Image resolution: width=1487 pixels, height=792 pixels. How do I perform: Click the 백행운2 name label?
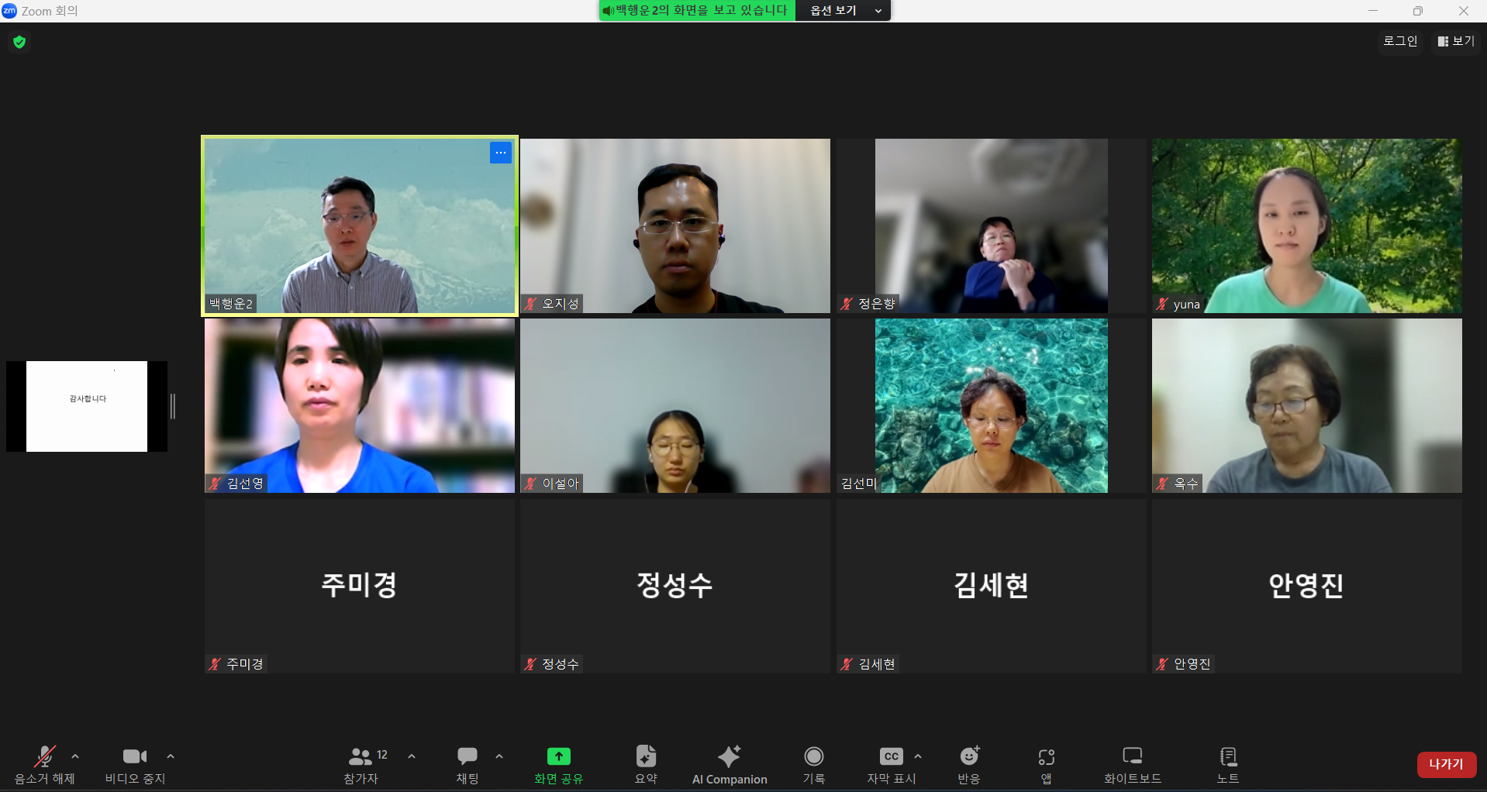click(231, 304)
